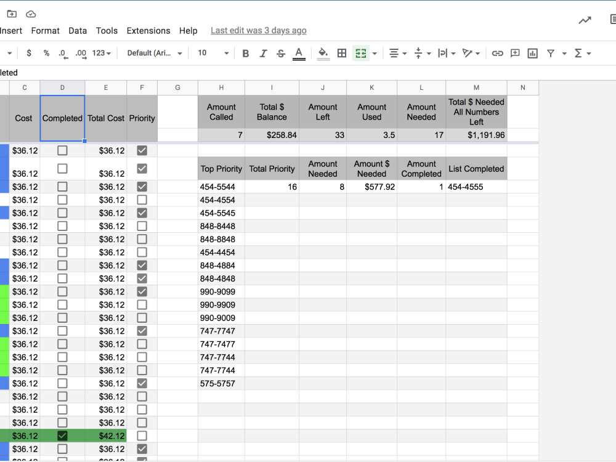
Task: Open the borders tool
Action: click(x=342, y=53)
